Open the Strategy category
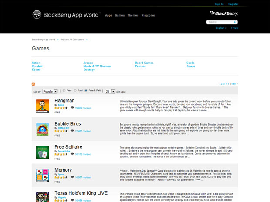The height and width of the screenshot is (202, 270). [89, 70]
